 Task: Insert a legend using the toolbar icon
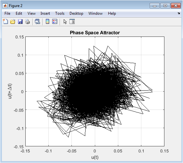point(55,21)
